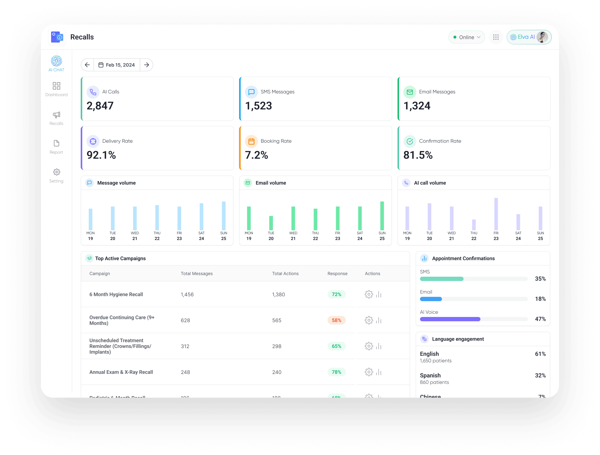Screen dimensions: 600x455
Task: Open settings gear for 6 Month Hygiene Recall
Action: tap(369, 294)
